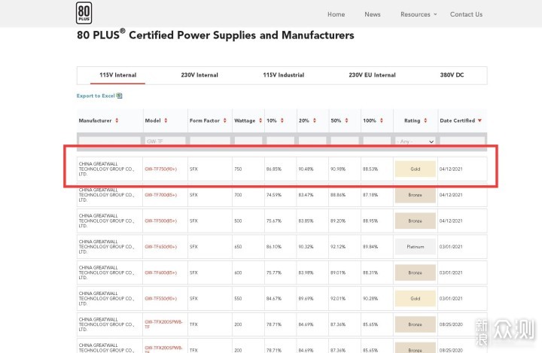The image size is (542, 353).
Task: Expand the Resources menu chevron
Action: click(435, 14)
